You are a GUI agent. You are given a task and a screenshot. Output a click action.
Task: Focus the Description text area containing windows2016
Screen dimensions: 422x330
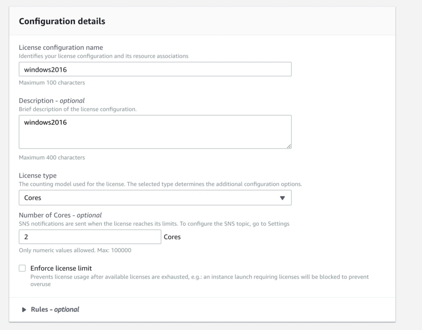[155, 132]
